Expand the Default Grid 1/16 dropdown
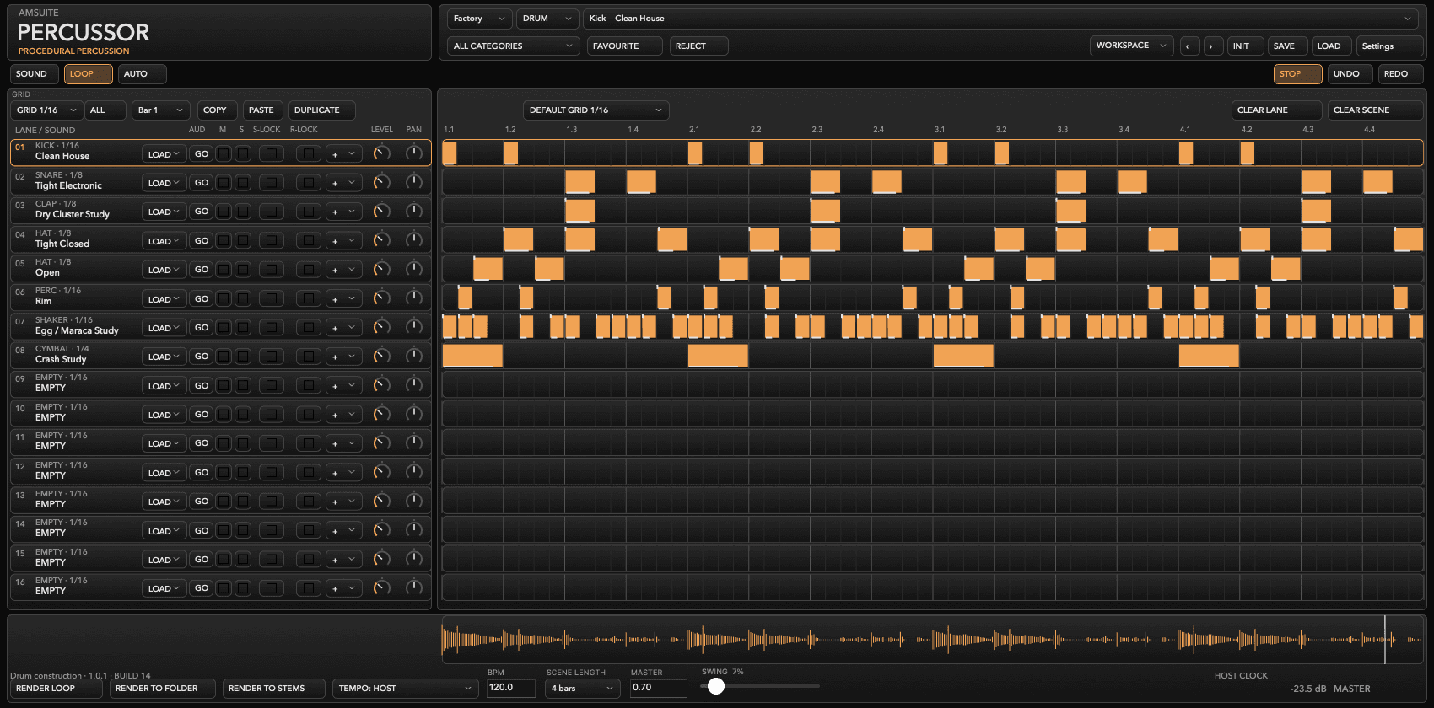 (596, 110)
